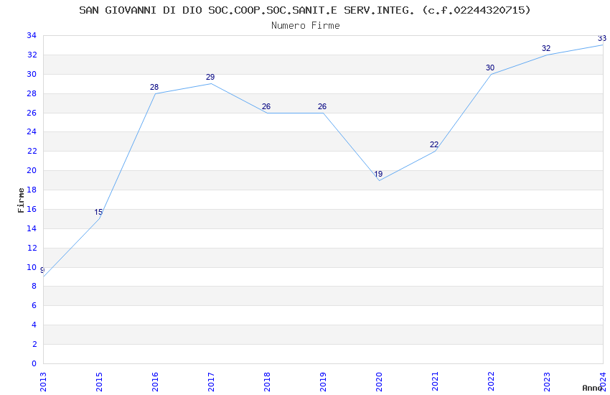This screenshot has width=610, height=395.
Task: Click the y-axis tick value 12
Action: tap(32, 248)
